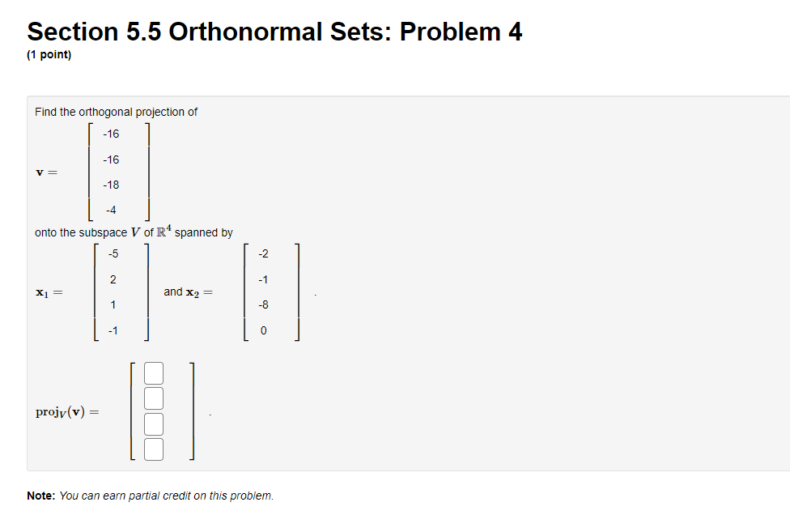The image size is (790, 515).
Task: Click the (1 point) label
Action: point(46,54)
